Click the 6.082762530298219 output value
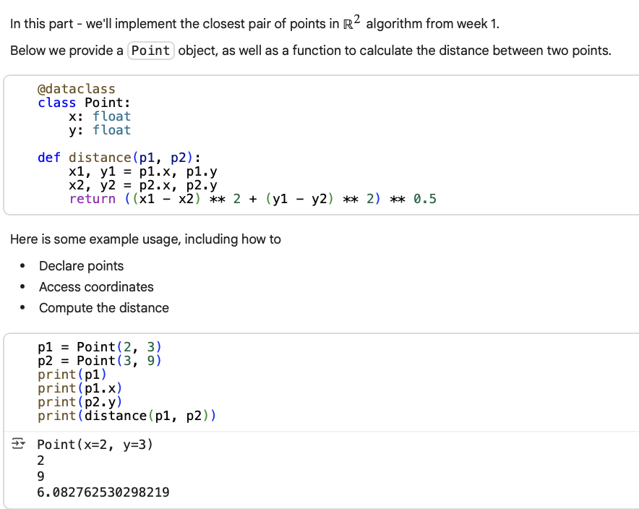 point(103,493)
